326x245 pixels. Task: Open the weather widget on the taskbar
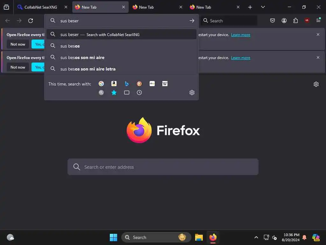pos(10,237)
